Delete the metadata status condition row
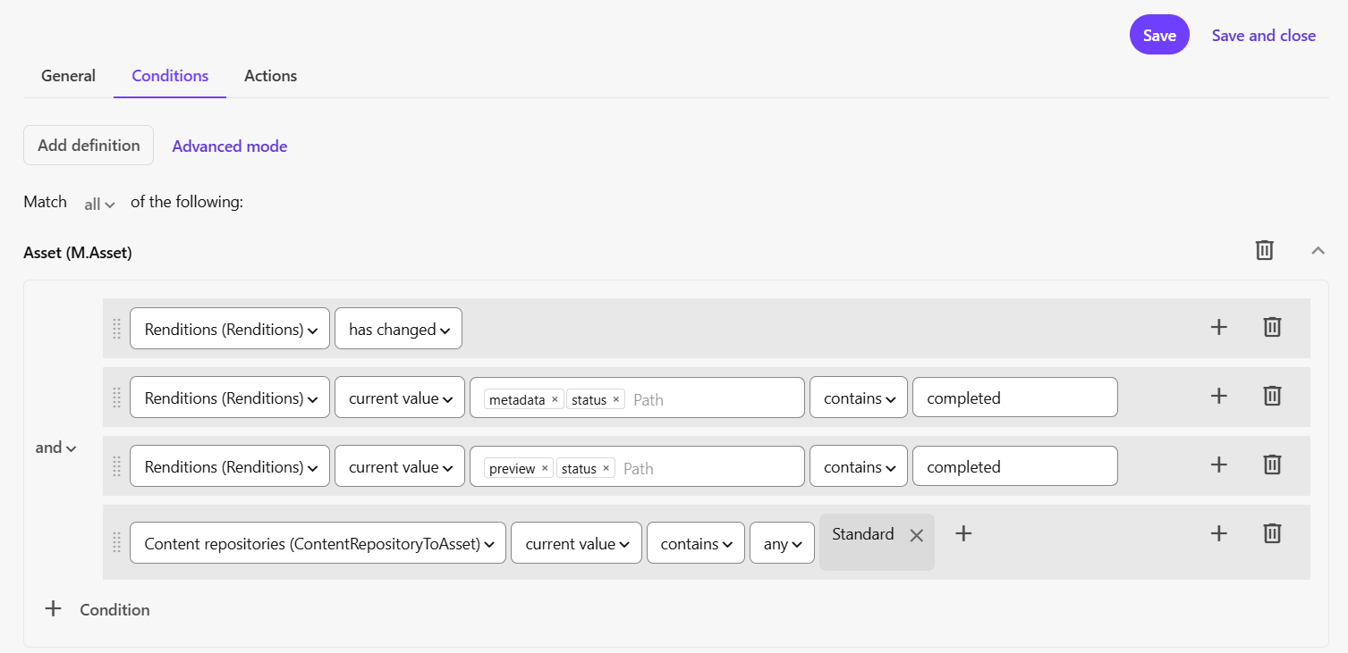This screenshot has width=1348, height=653. (1272, 396)
